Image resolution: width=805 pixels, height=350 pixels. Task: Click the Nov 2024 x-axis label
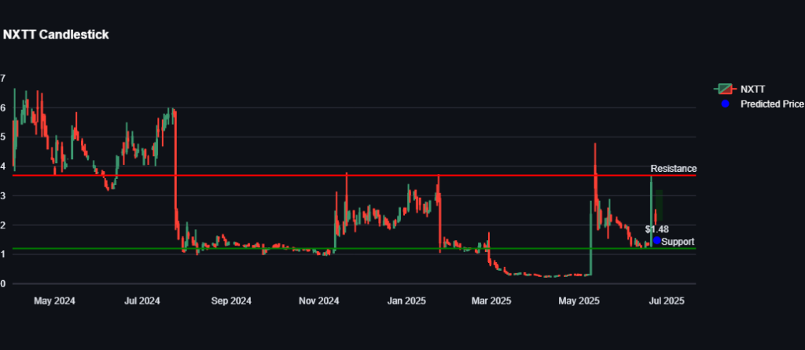click(x=319, y=301)
